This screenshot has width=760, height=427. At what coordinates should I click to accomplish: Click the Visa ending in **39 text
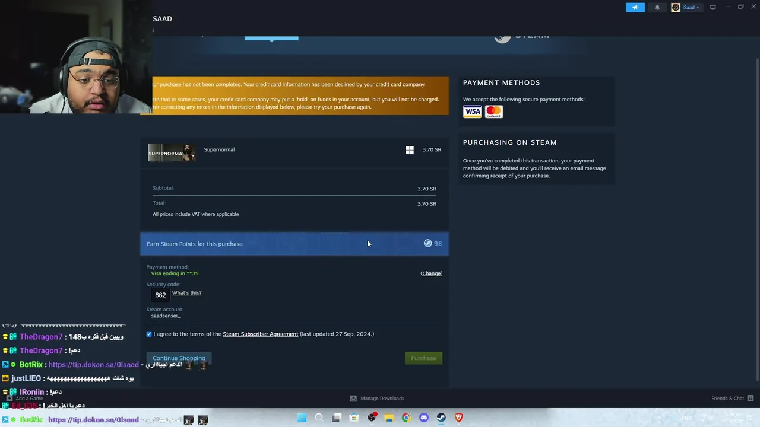click(175, 273)
